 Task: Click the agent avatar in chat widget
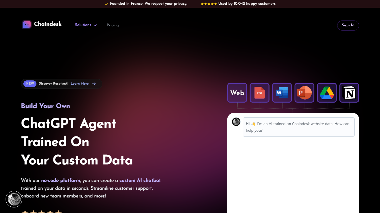(x=236, y=122)
